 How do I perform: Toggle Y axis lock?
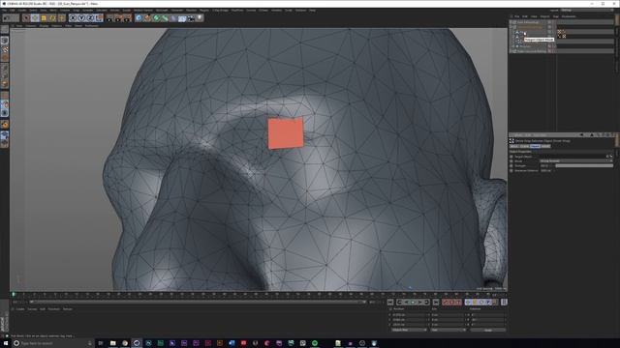coord(81,18)
